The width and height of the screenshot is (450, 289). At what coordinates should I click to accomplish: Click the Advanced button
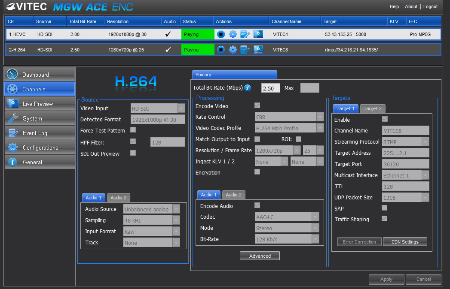(x=260, y=256)
